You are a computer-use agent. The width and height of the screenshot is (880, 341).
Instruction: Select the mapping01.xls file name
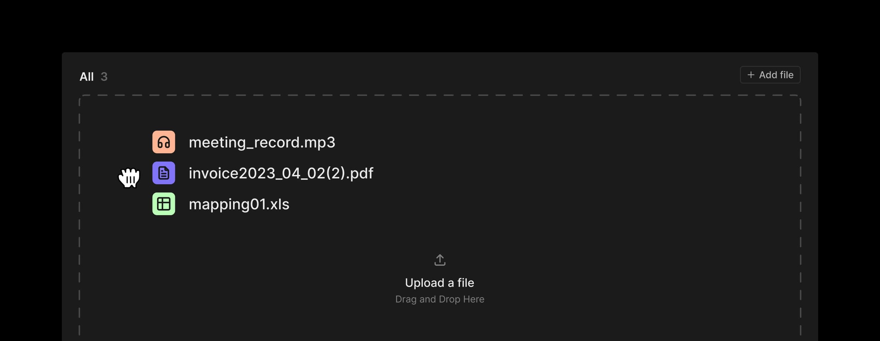coord(239,204)
